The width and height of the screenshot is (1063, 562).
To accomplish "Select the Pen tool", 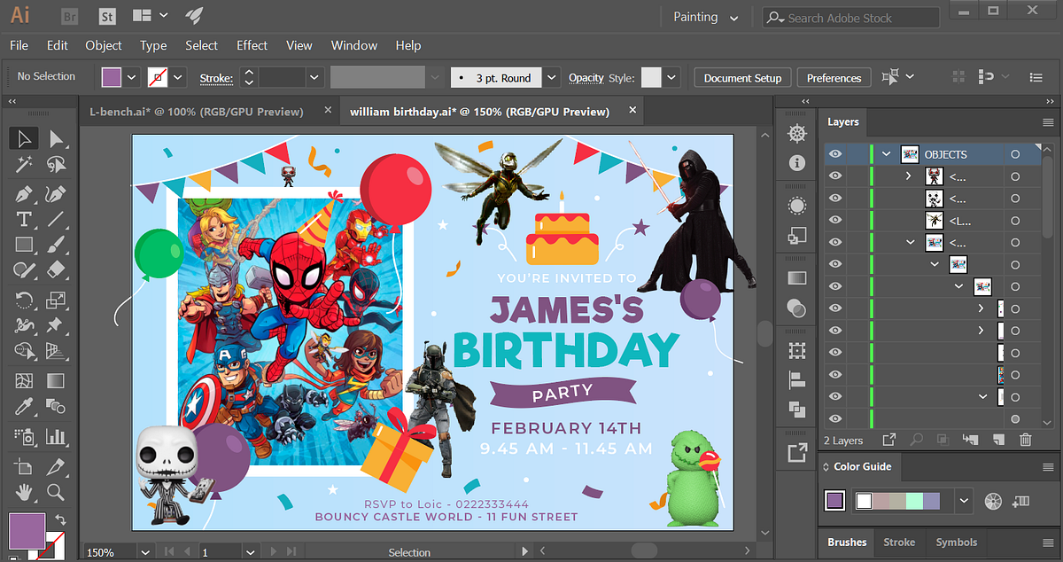I will click(24, 193).
